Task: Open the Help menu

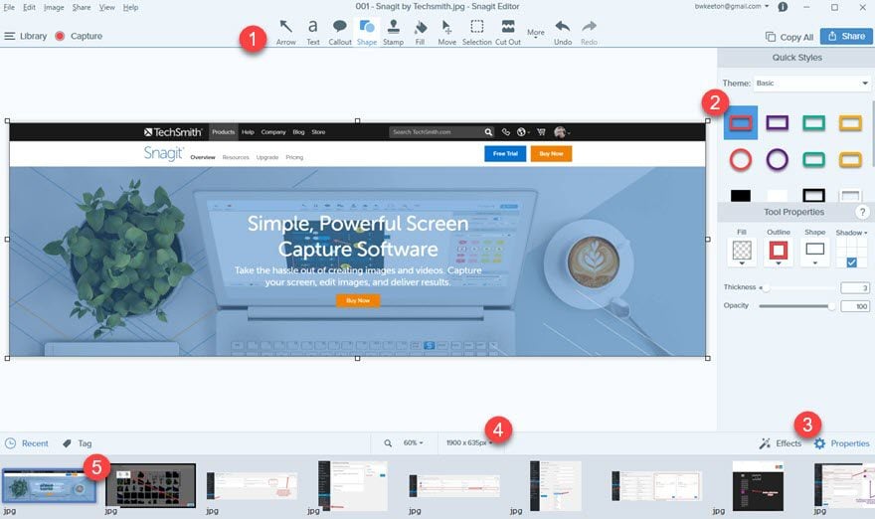Action: click(130, 7)
